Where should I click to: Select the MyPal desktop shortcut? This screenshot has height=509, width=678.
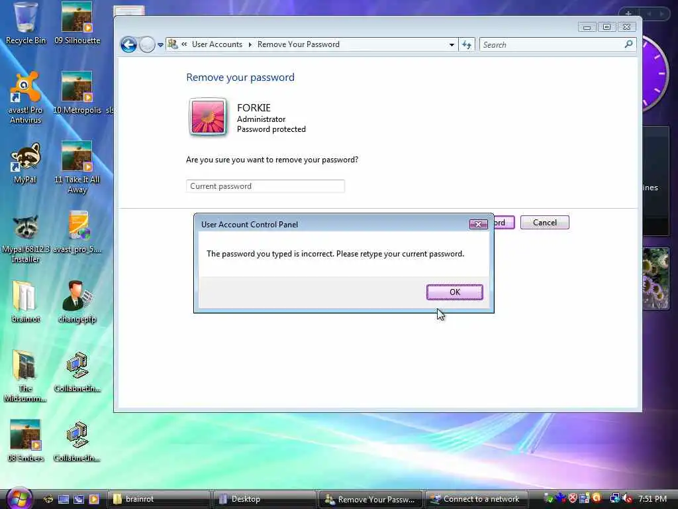coord(25,163)
